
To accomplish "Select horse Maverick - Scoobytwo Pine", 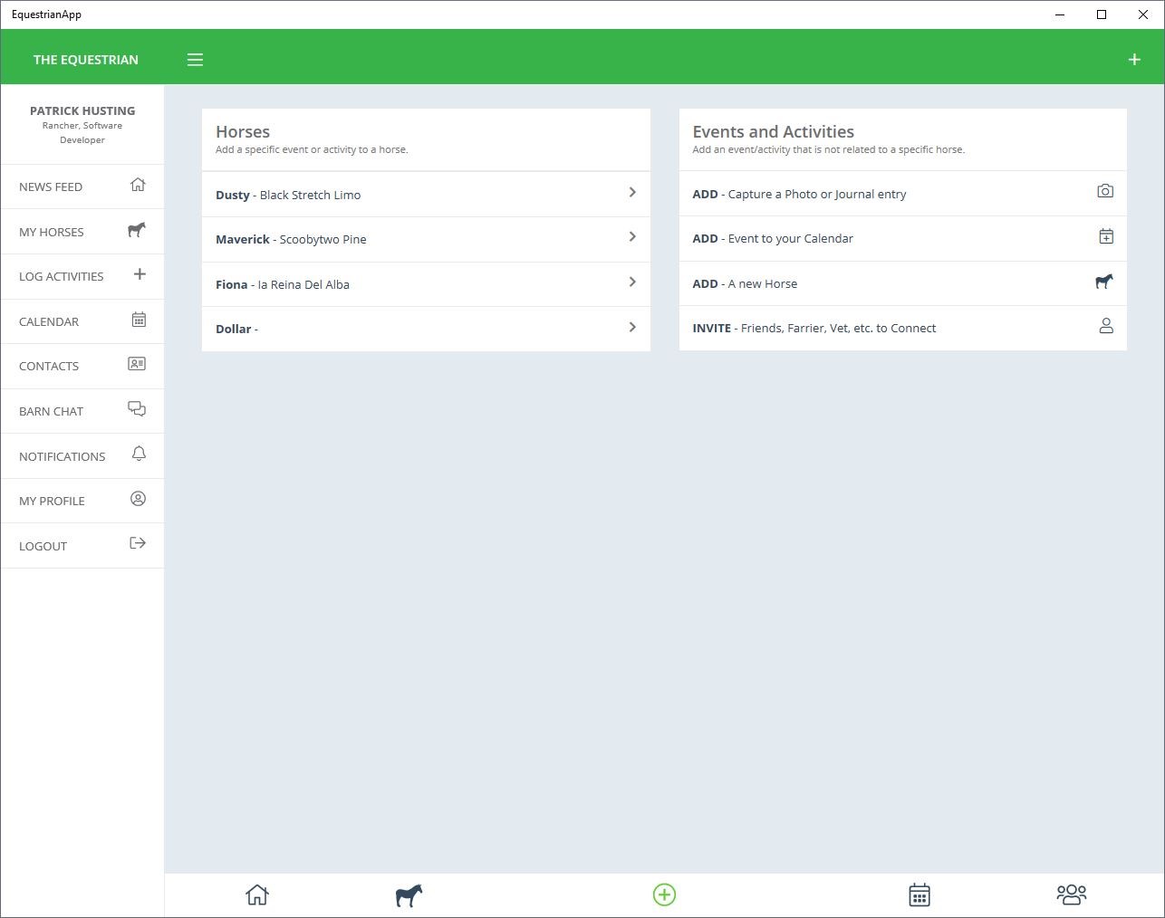I will pos(426,239).
